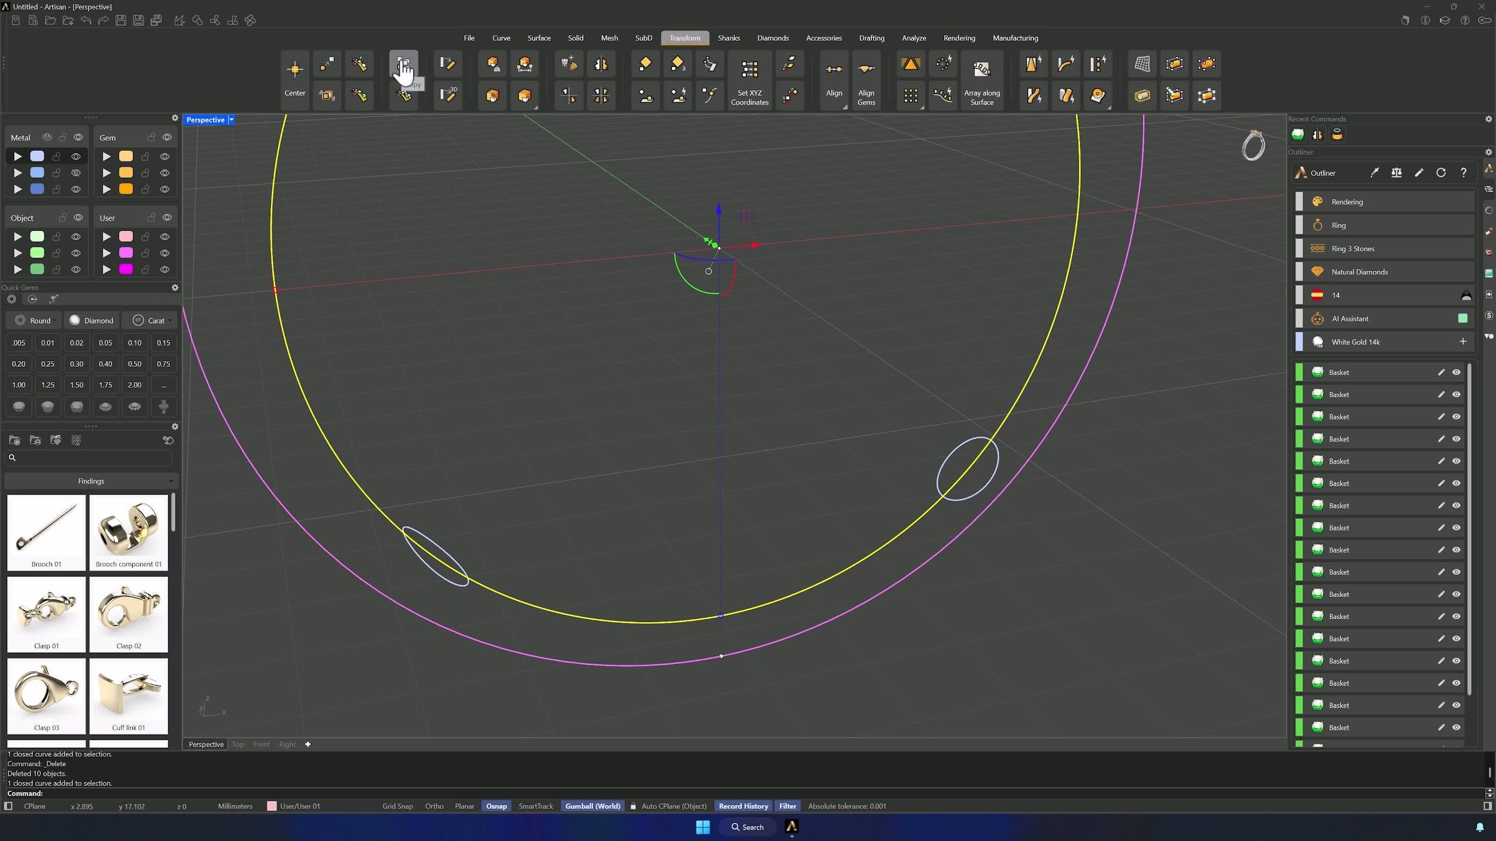This screenshot has width=1496, height=841.
Task: Open the Quick Gems settings gear
Action: click(x=175, y=288)
